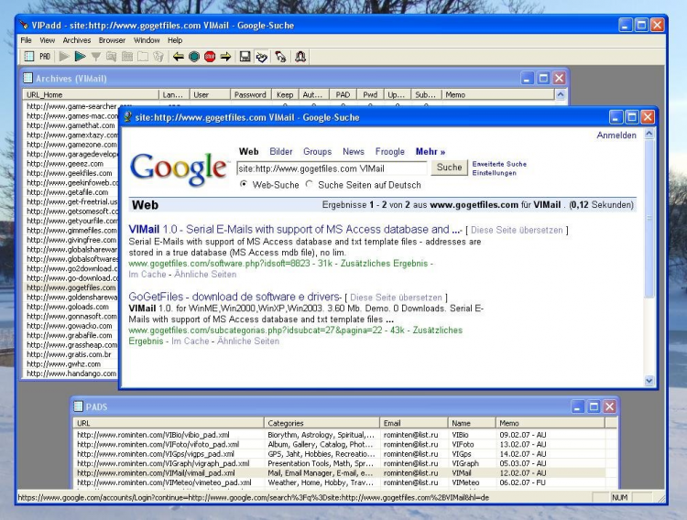Viewport: 687px width, 520px height.
Task: Open the Erweiterte Suche link
Action: pos(499,164)
